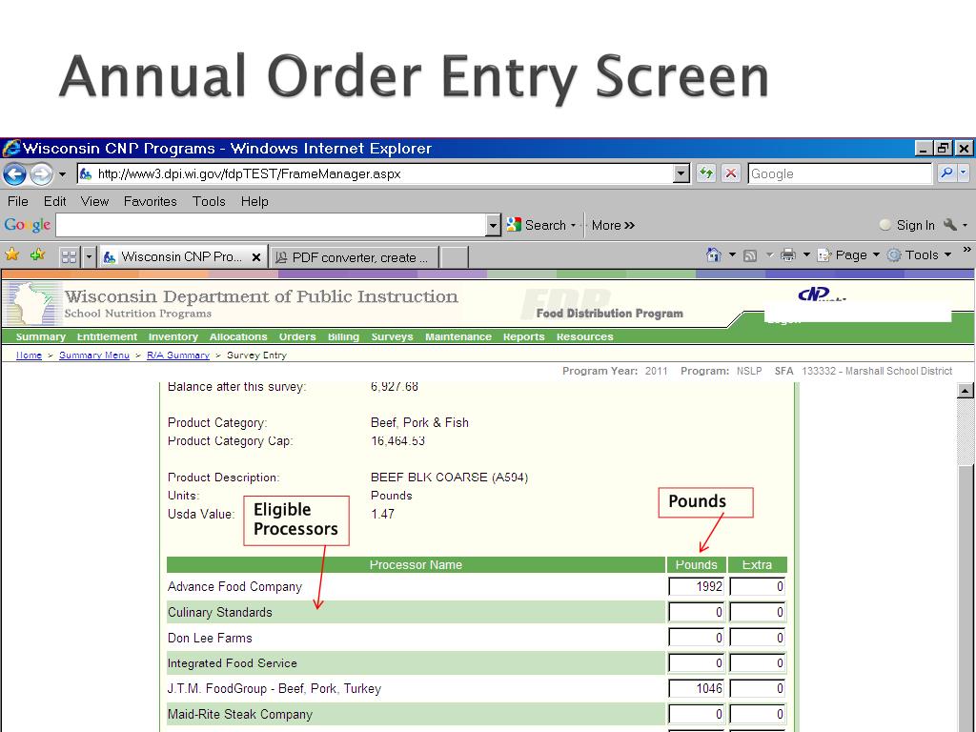Click Extra field for Maid-Rite Steak Company
976x732 pixels.
tap(757, 714)
